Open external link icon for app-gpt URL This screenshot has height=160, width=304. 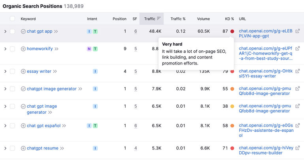(297, 31)
